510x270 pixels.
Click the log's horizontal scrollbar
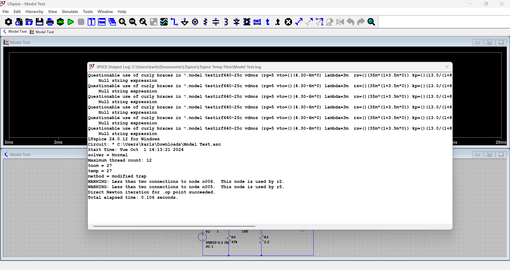click(x=174, y=226)
